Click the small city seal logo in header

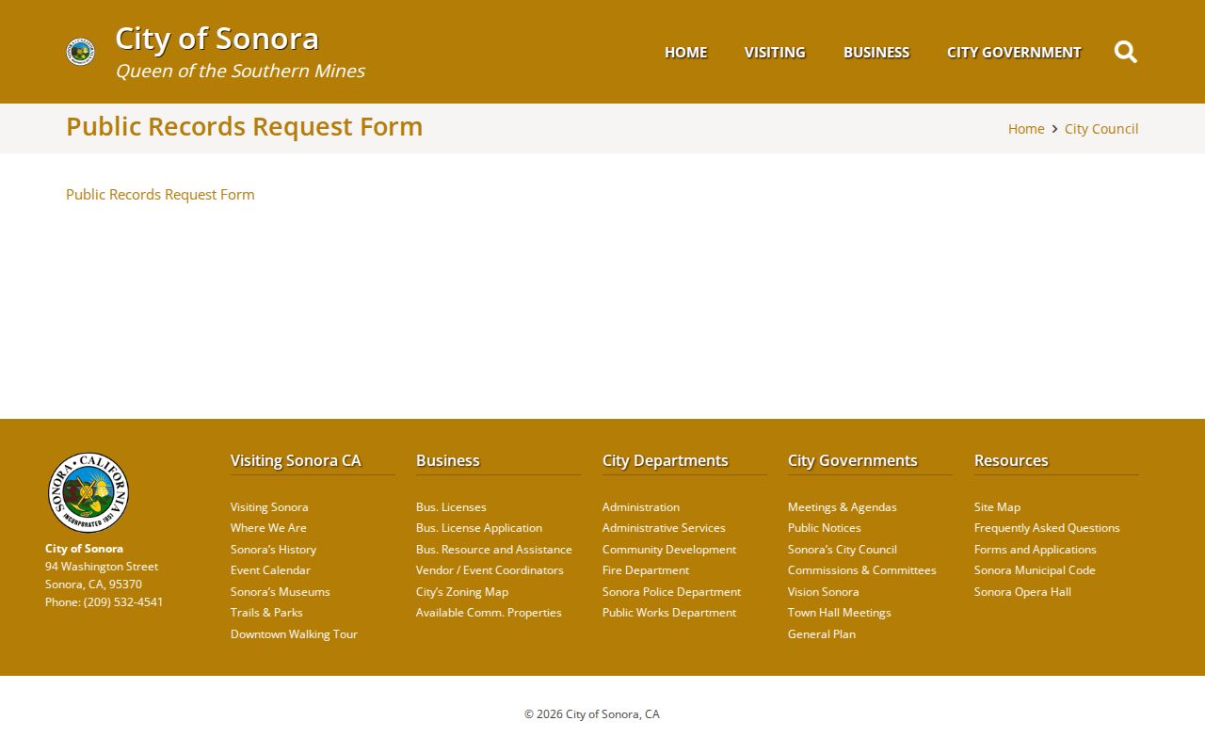click(81, 52)
